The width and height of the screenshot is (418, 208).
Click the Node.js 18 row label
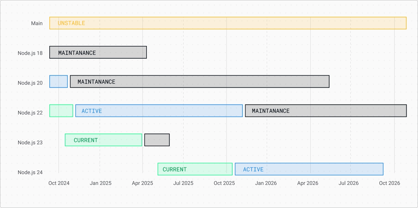pos(30,53)
